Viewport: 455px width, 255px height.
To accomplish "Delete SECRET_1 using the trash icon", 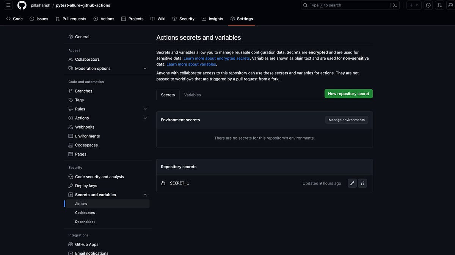I will (x=362, y=183).
